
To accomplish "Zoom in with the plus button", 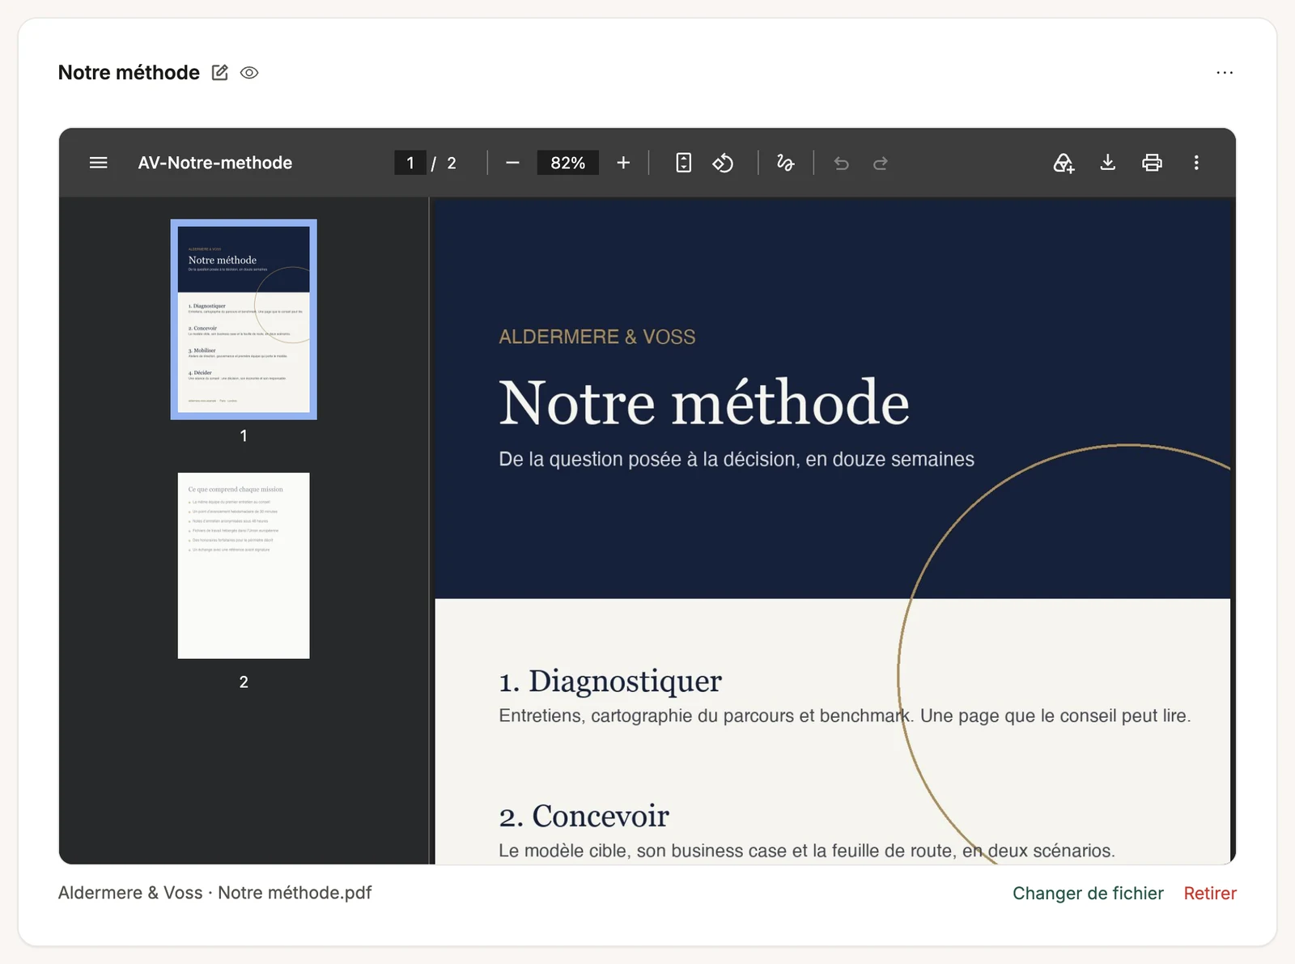I will 623,163.
